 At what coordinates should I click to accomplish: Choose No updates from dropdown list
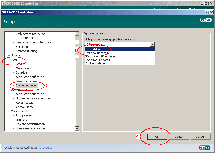[x=120, y=49]
